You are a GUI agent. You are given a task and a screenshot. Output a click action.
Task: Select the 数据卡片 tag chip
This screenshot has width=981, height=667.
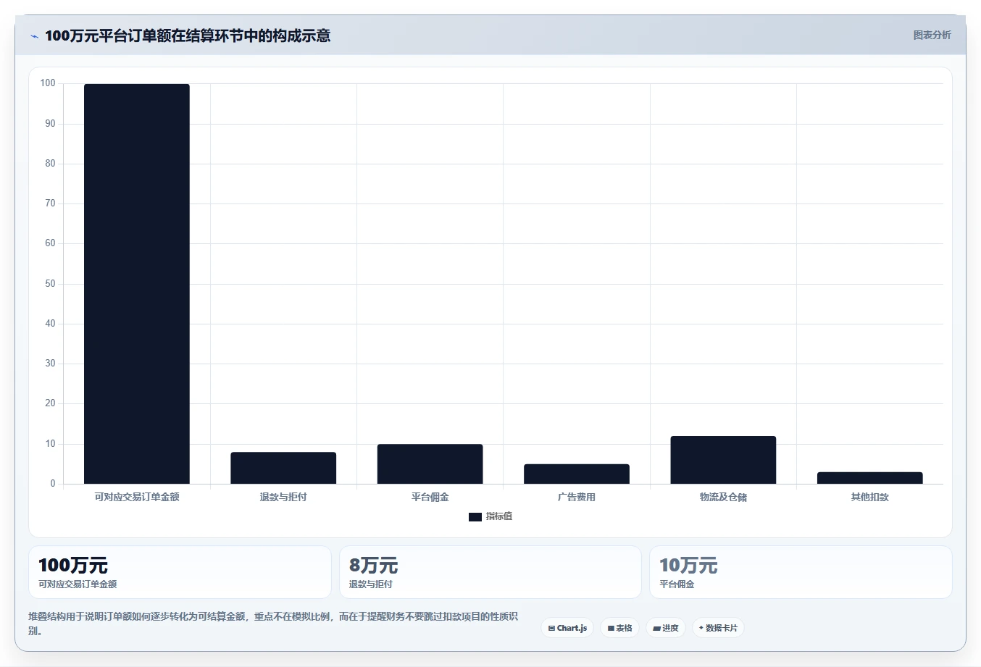[x=718, y=628]
